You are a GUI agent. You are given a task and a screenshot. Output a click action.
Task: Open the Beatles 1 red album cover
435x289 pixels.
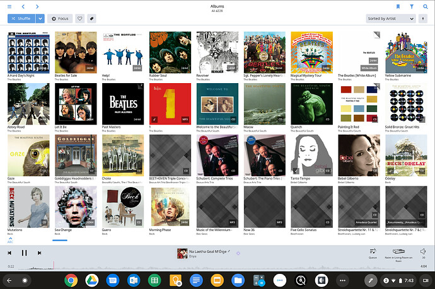pyautogui.click(x=170, y=104)
